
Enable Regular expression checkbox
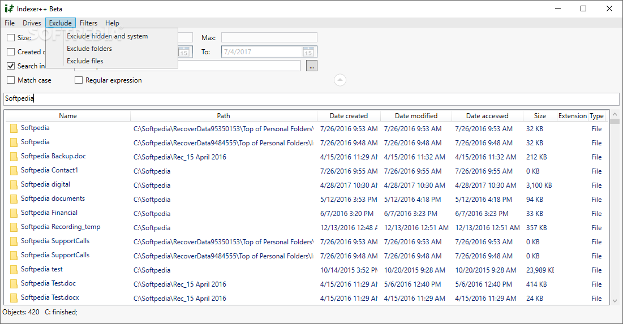(x=79, y=80)
